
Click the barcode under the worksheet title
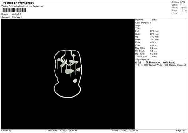[14, 10]
